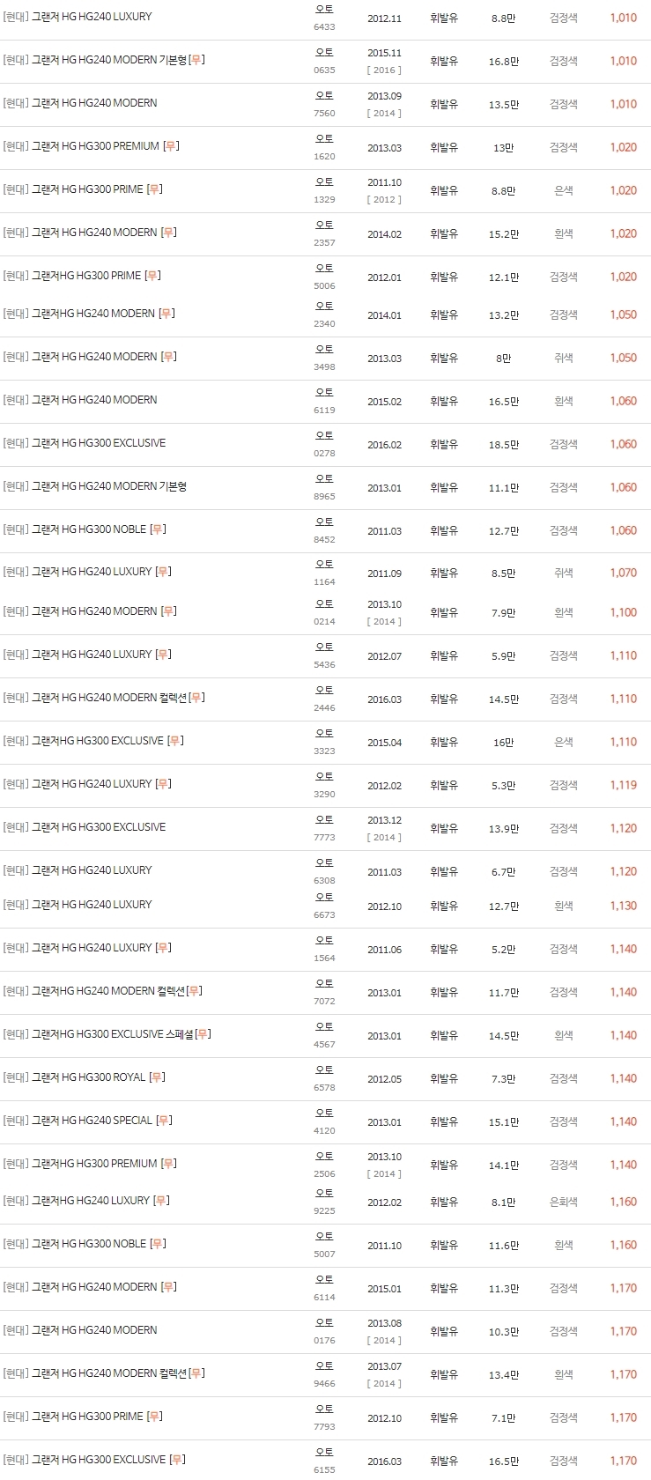Click the 무 badge on EXCLUSIVE 스페셜 plate 4567
Viewport: 651px width, 1480px height.
[x=203, y=1034]
